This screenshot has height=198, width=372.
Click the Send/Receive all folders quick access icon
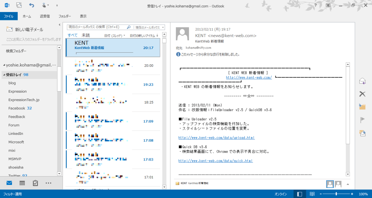19,5
